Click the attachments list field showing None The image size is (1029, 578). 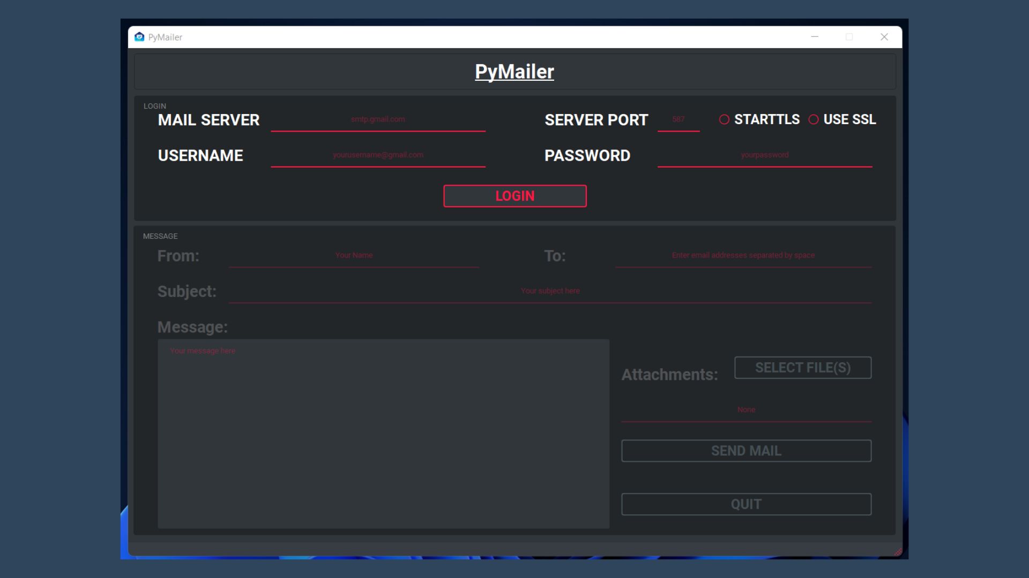746,410
